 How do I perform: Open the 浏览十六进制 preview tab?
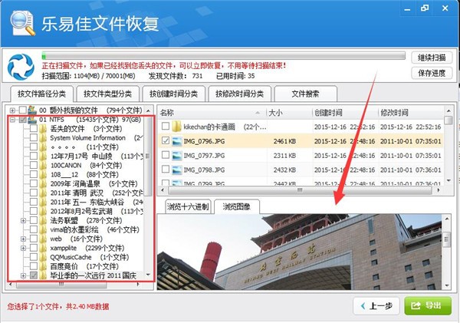pos(188,206)
